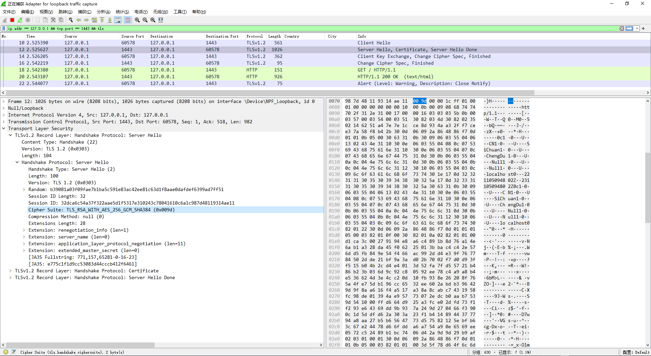Screen dimensions: 651x356
Task: Click the display filter input field
Action: point(312,28)
